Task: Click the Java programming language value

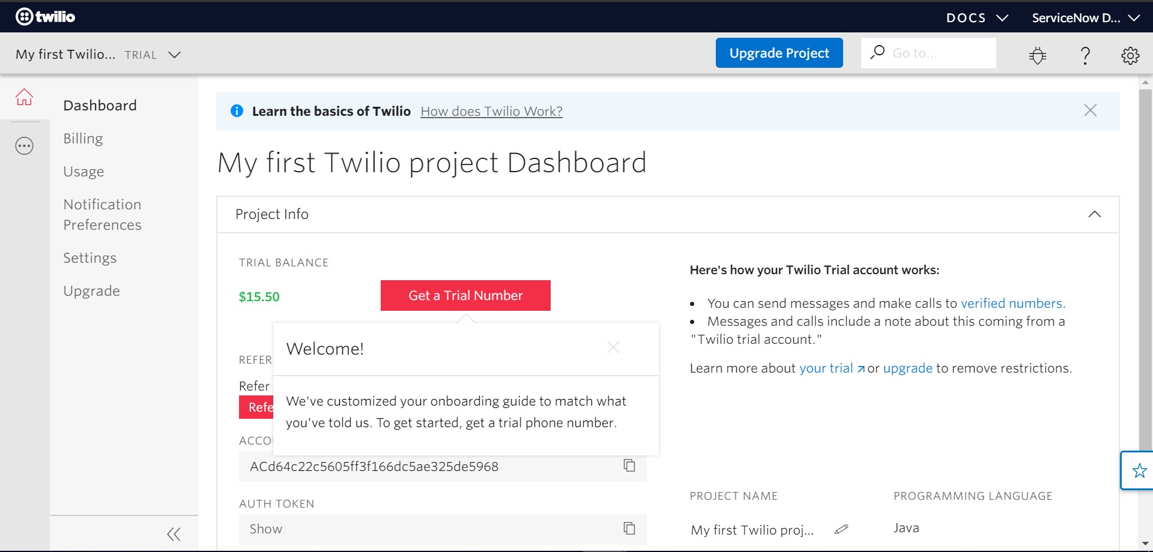Action: click(x=906, y=528)
